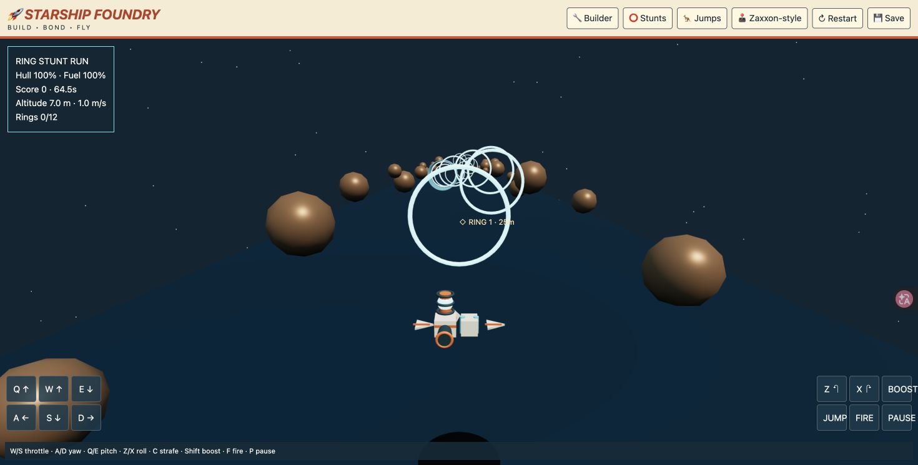Select the Zaxxon-style mode

(769, 18)
